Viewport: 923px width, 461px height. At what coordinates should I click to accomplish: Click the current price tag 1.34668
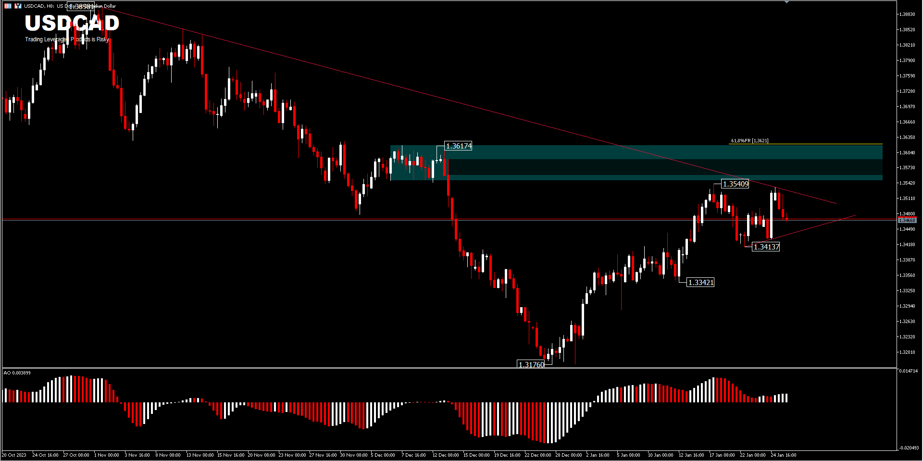pyautogui.click(x=907, y=220)
